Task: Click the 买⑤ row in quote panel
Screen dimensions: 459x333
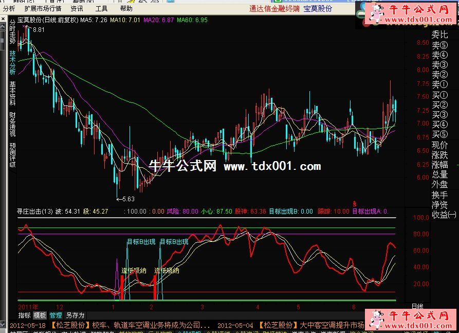Action: pos(439,134)
